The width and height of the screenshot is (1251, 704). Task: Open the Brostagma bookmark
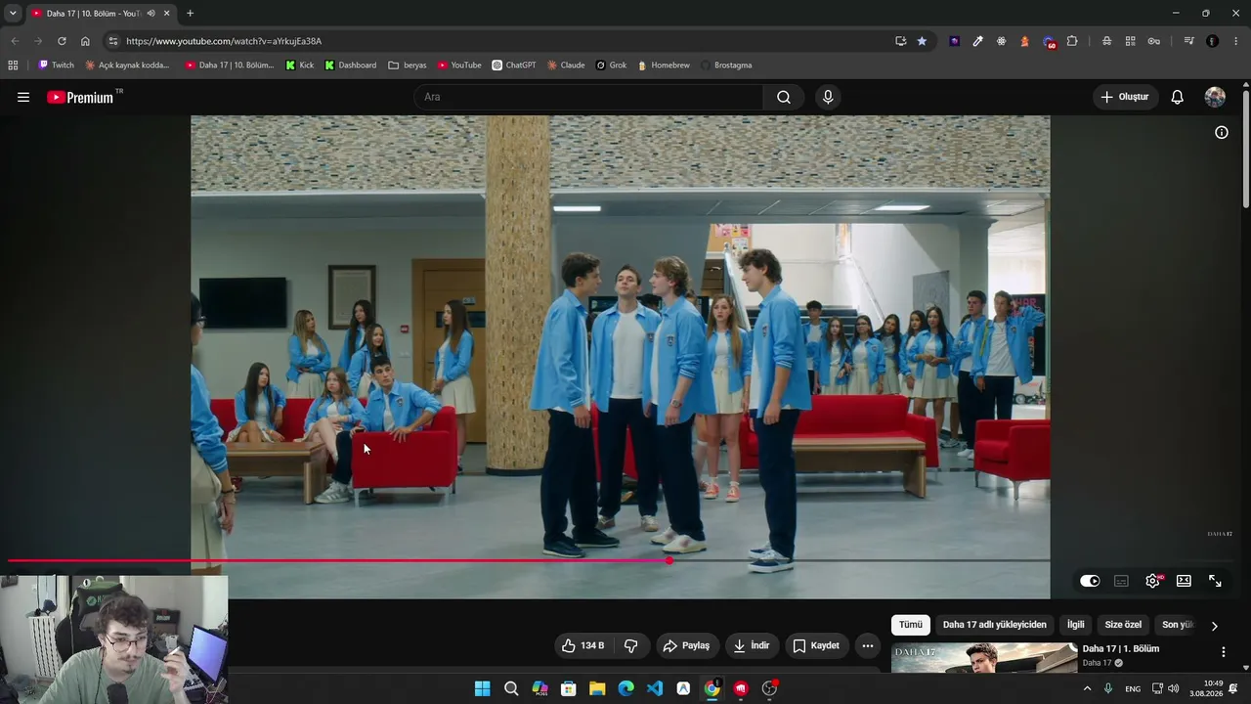(x=726, y=66)
